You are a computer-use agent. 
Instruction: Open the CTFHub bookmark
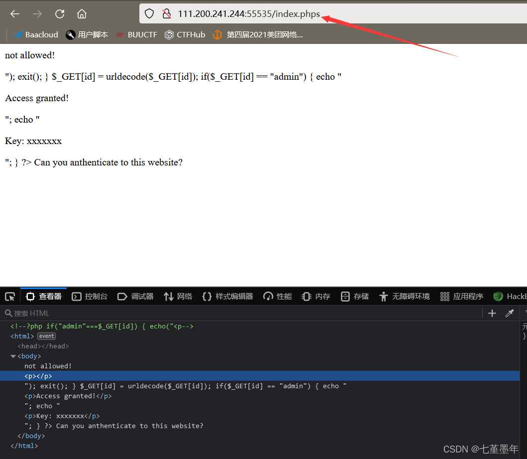[x=185, y=35]
